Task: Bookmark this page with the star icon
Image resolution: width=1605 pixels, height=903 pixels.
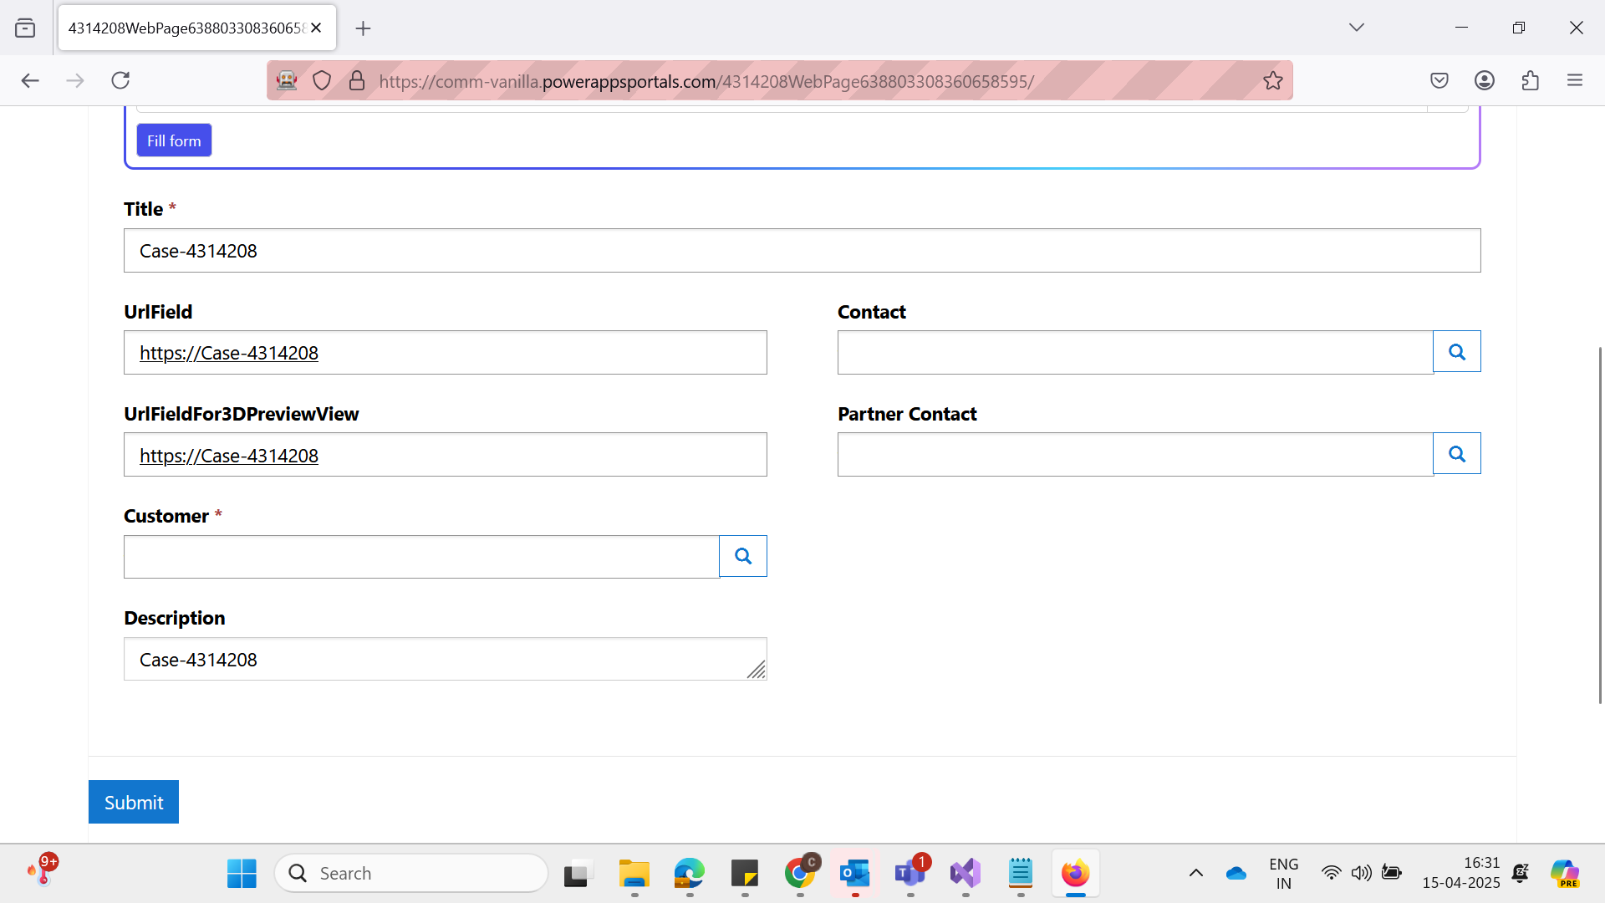Action: pyautogui.click(x=1272, y=80)
